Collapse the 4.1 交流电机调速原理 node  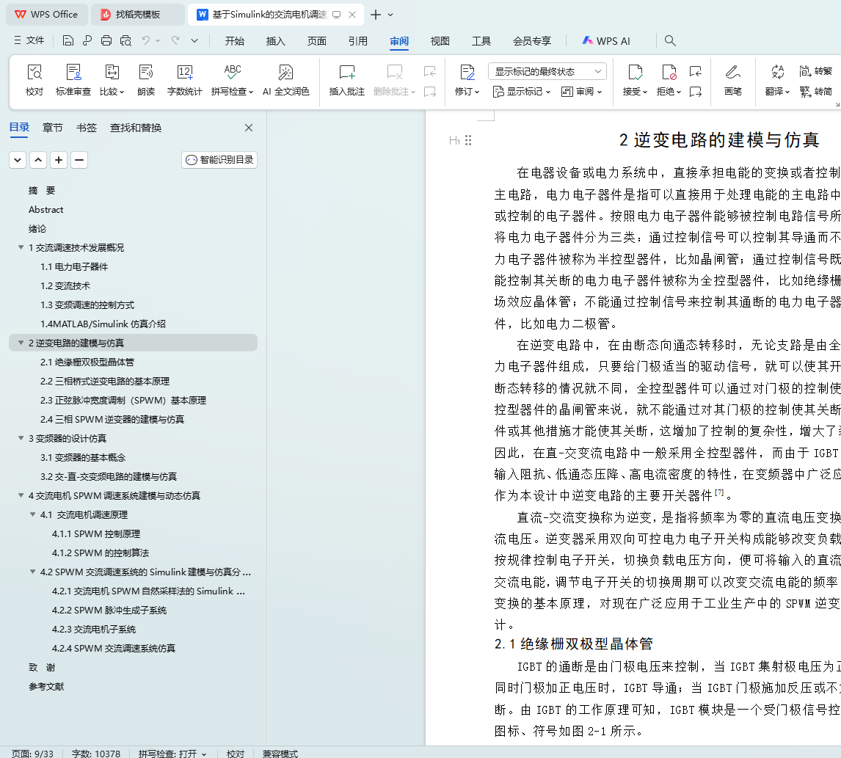coord(33,514)
